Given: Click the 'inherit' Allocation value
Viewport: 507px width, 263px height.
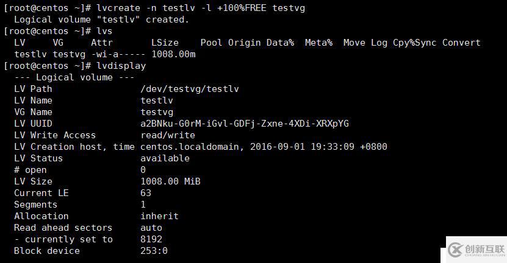Looking at the screenshot, I should pos(159,216).
